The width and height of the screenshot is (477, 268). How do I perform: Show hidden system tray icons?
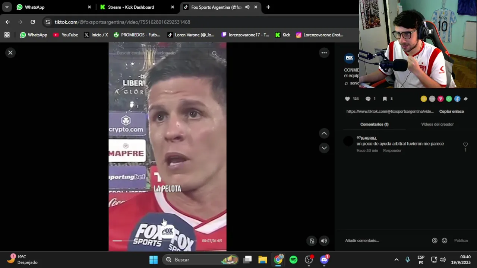click(x=397, y=260)
